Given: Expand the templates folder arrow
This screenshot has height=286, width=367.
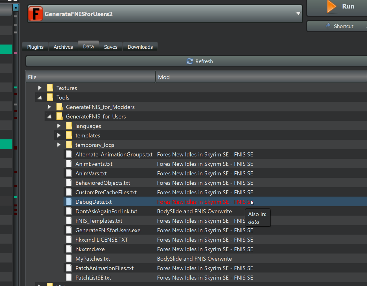Looking at the screenshot, I should coord(59,135).
